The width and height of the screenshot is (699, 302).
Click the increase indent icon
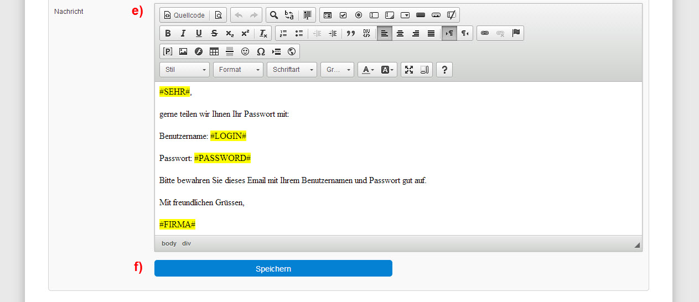click(333, 33)
